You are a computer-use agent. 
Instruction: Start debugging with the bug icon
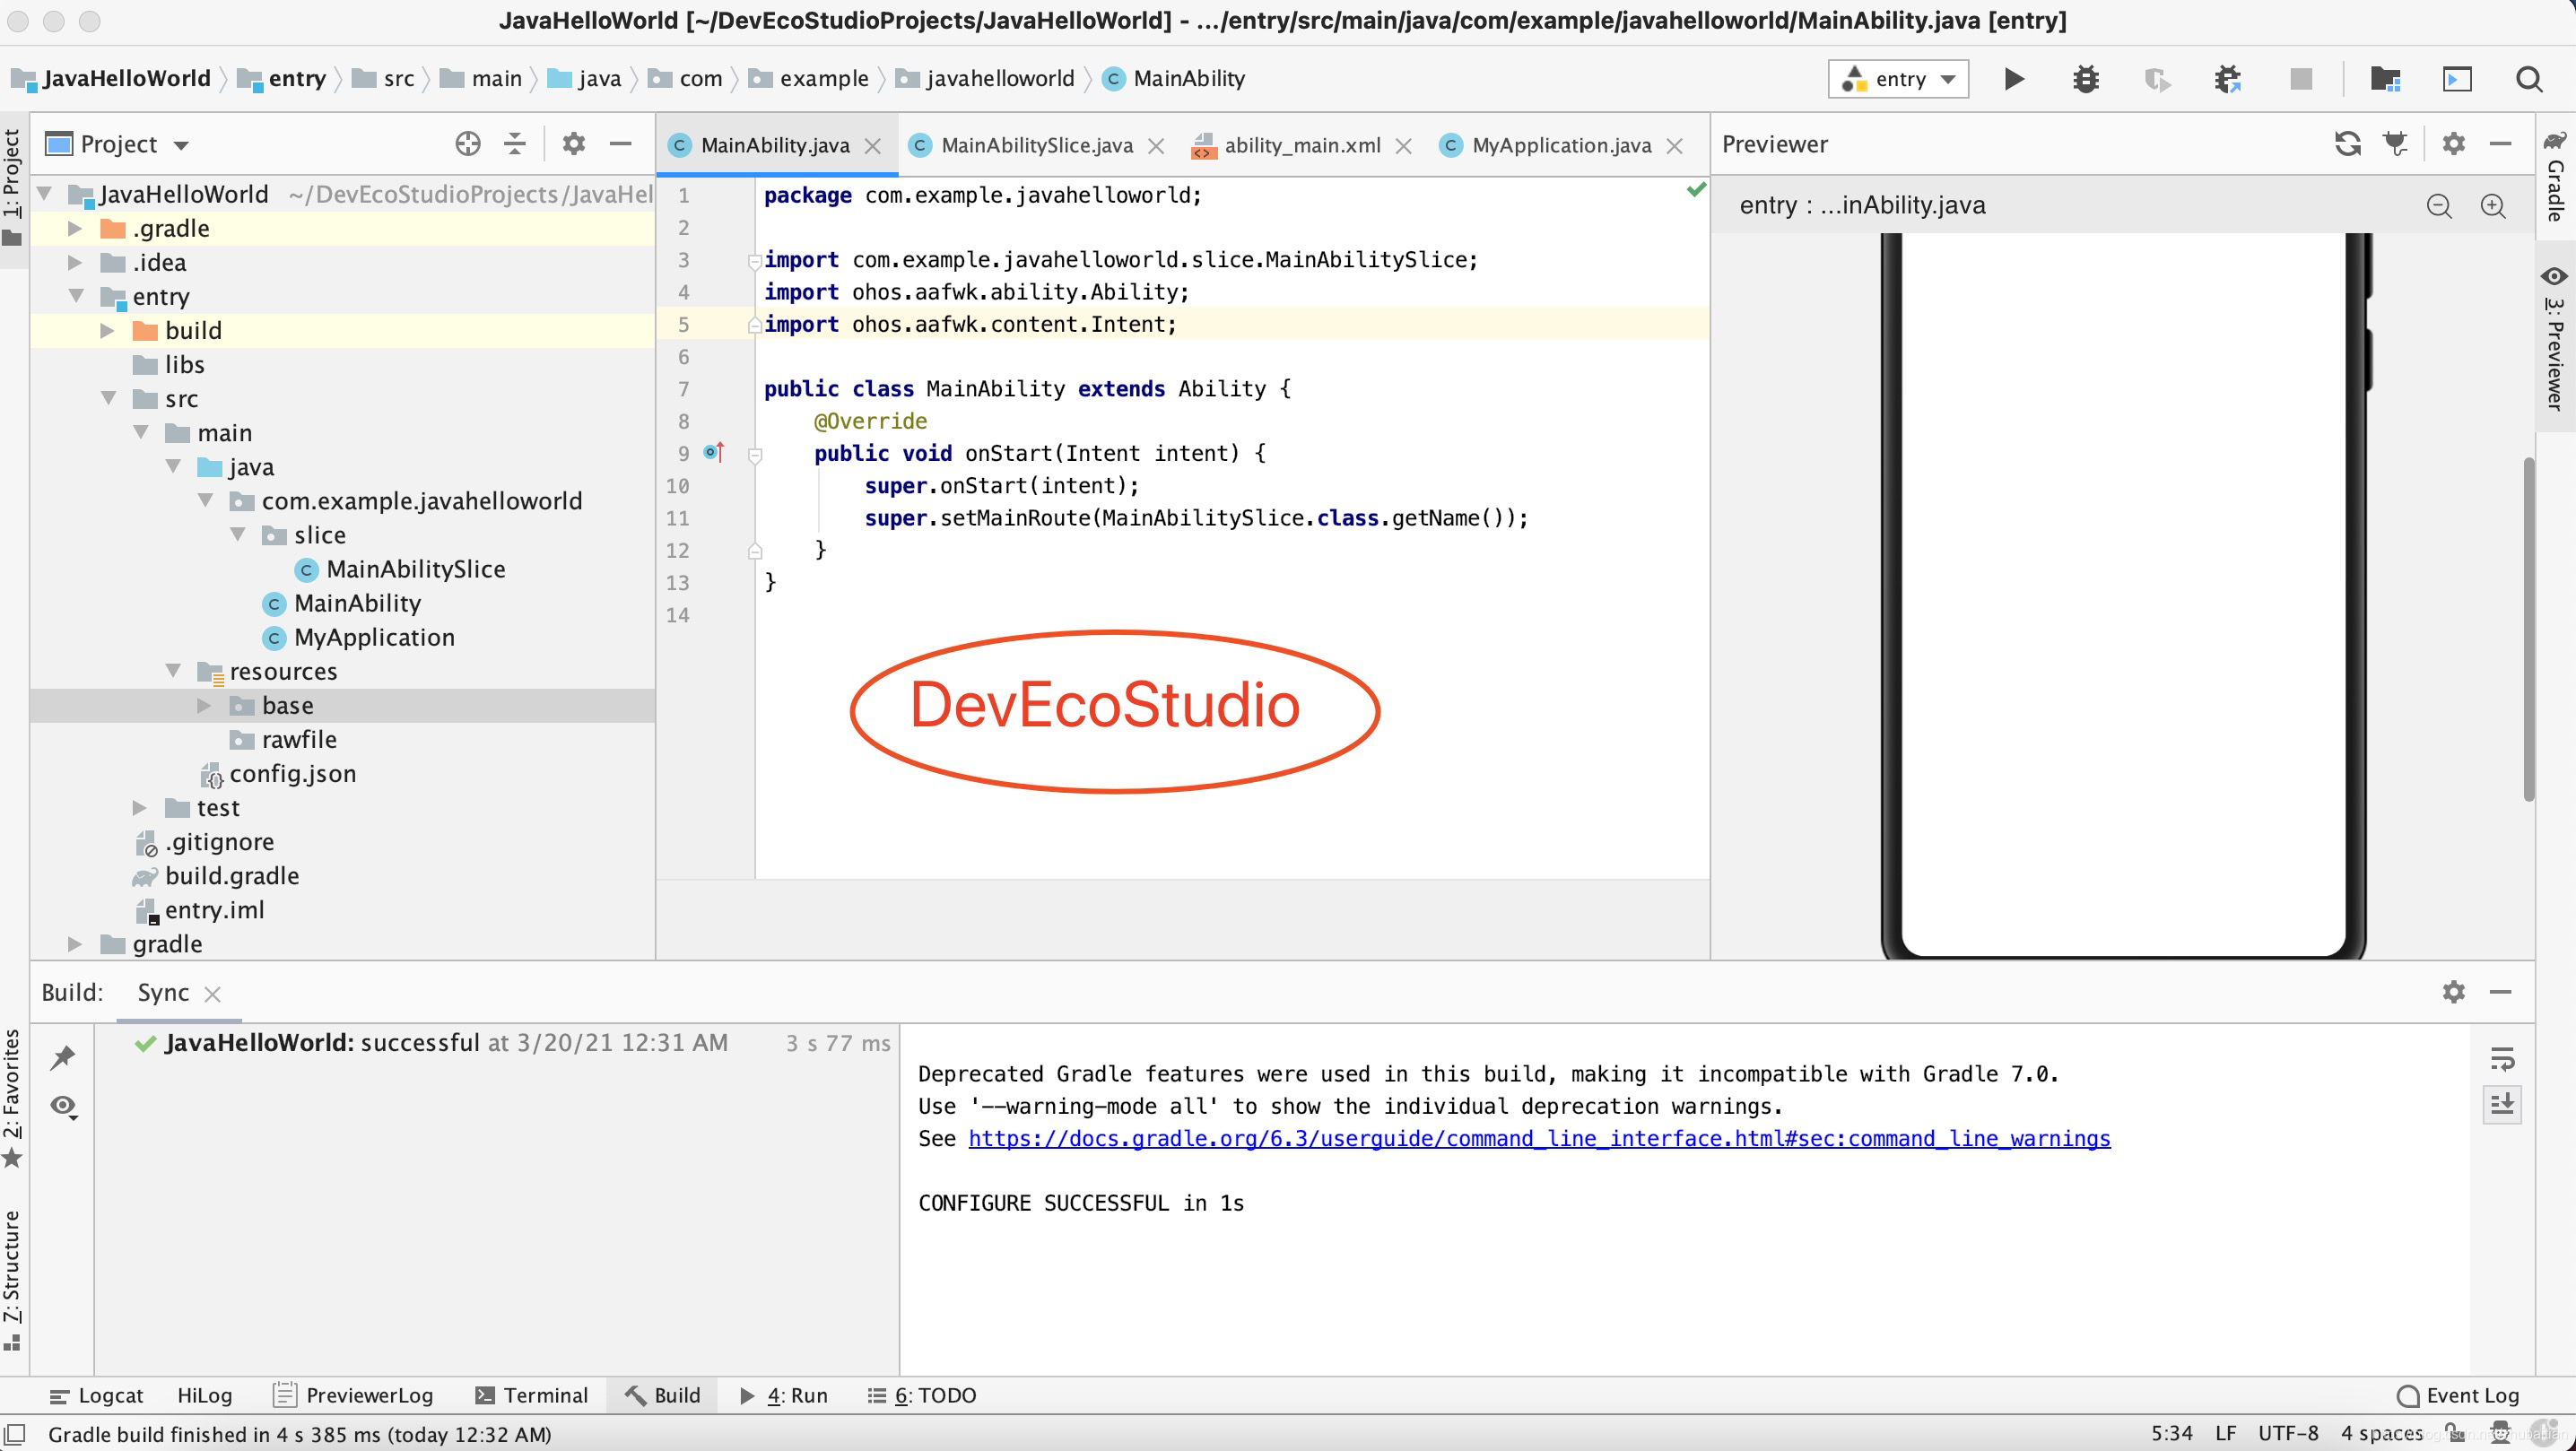click(2086, 79)
